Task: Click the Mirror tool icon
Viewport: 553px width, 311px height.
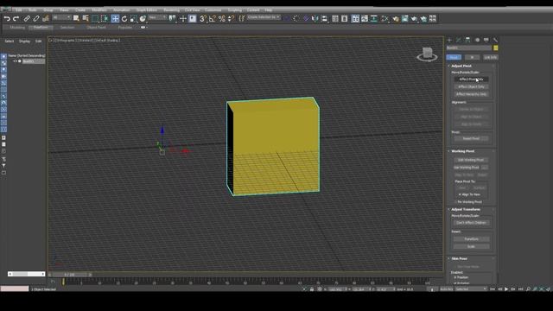Action: [315, 19]
